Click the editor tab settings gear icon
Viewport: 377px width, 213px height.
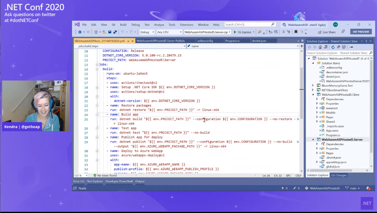(302, 41)
